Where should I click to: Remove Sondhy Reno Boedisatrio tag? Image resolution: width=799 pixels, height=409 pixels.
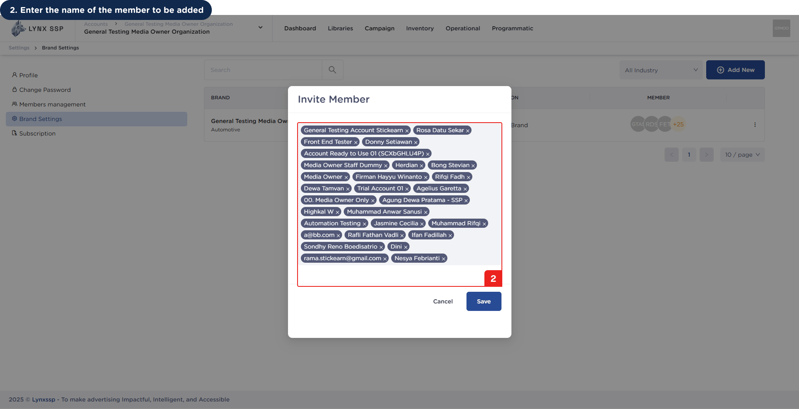381,247
